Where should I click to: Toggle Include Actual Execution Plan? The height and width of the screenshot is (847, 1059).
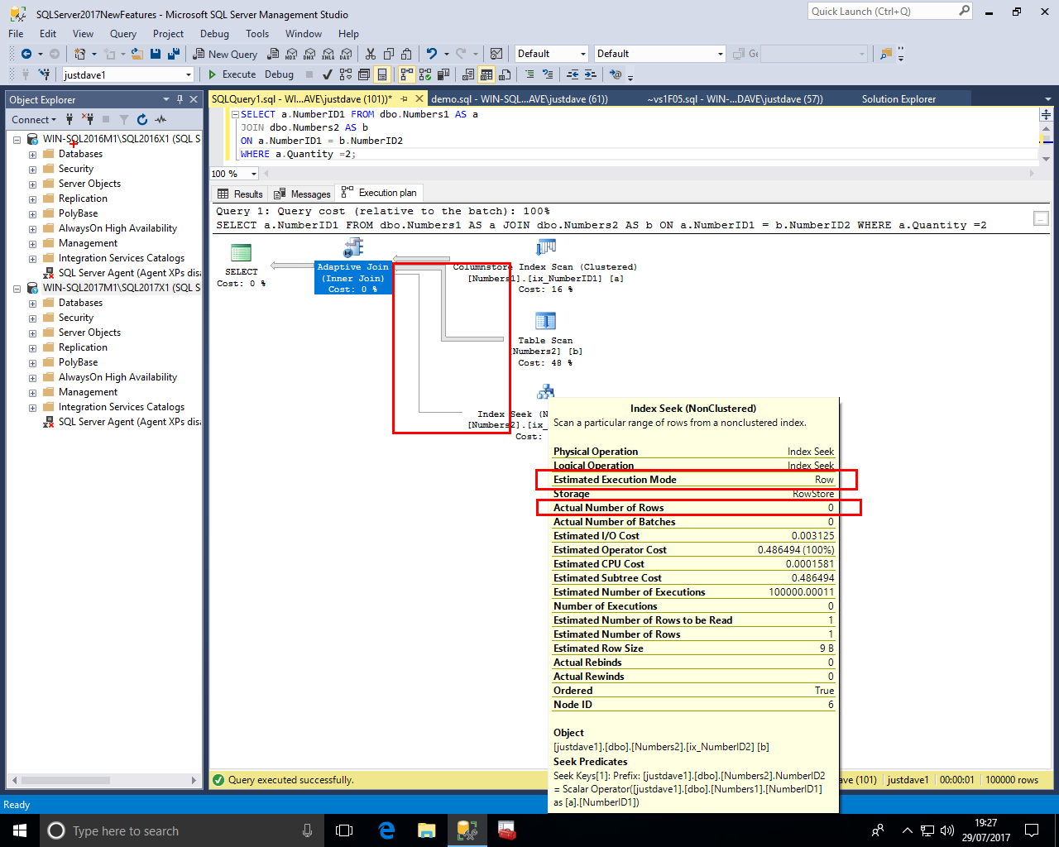coord(406,74)
